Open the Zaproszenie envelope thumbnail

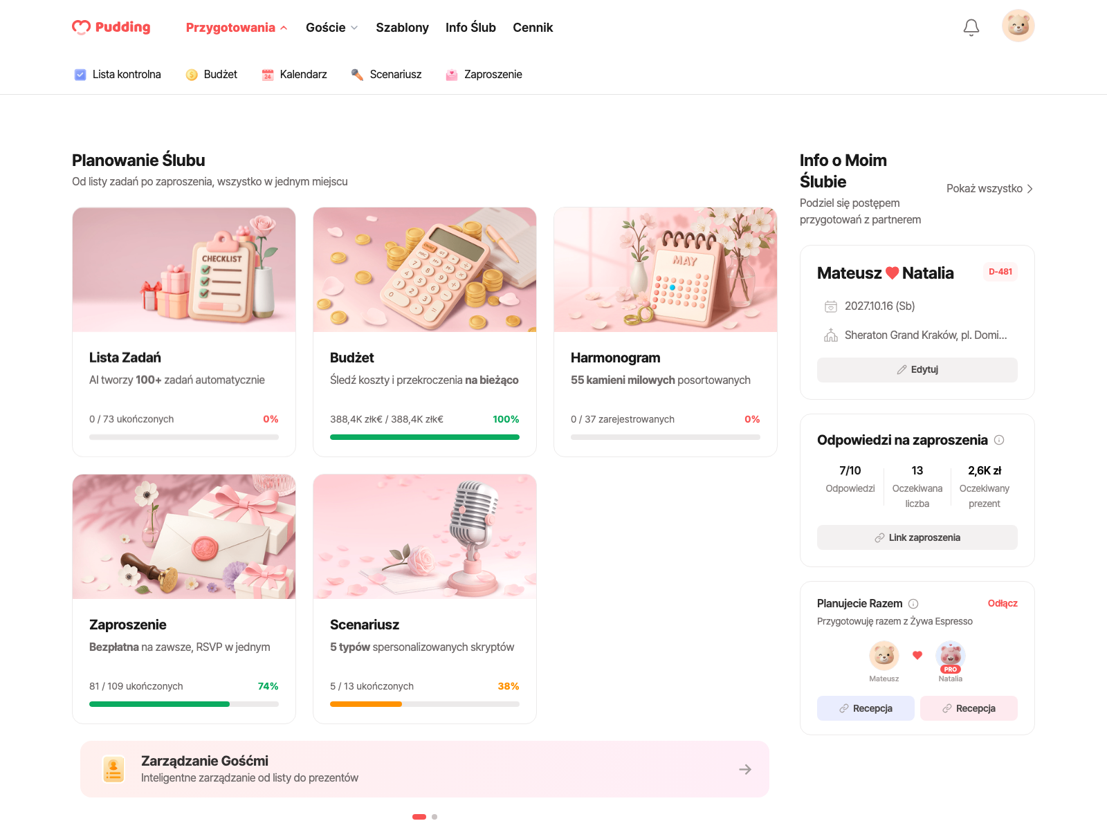(184, 537)
